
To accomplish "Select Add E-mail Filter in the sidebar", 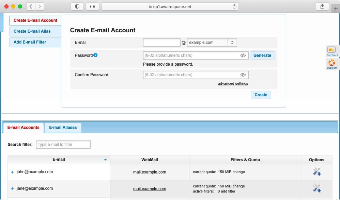I will click(x=30, y=42).
